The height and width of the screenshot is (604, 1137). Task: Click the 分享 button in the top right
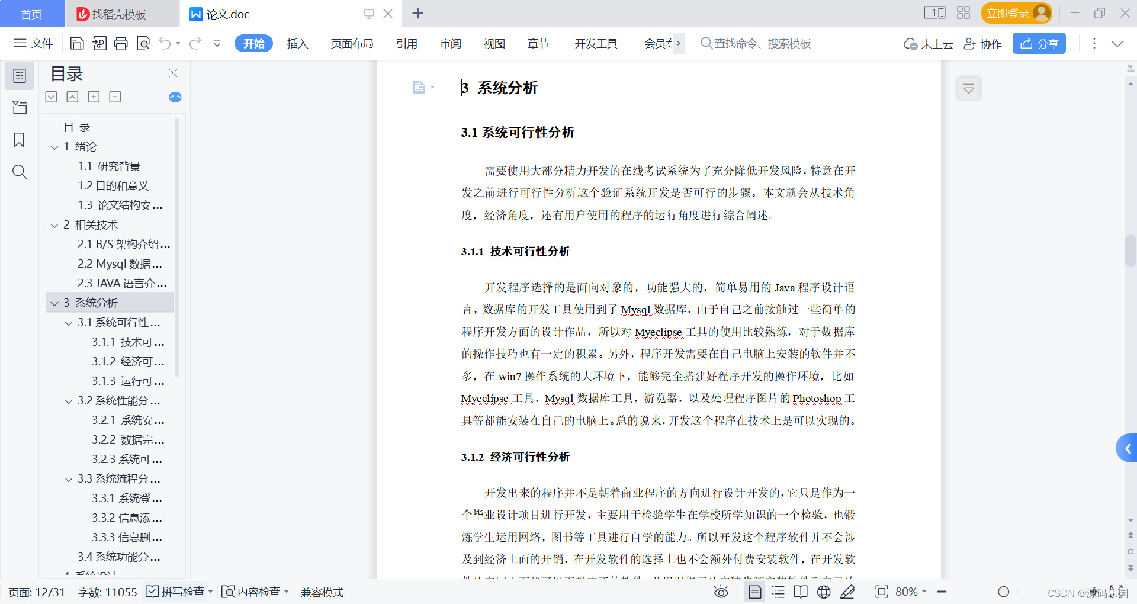(x=1039, y=43)
